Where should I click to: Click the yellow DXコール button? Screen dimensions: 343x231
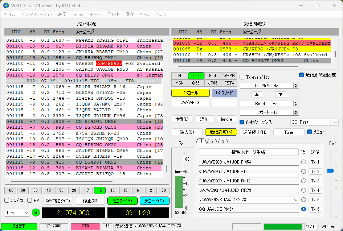(191, 93)
